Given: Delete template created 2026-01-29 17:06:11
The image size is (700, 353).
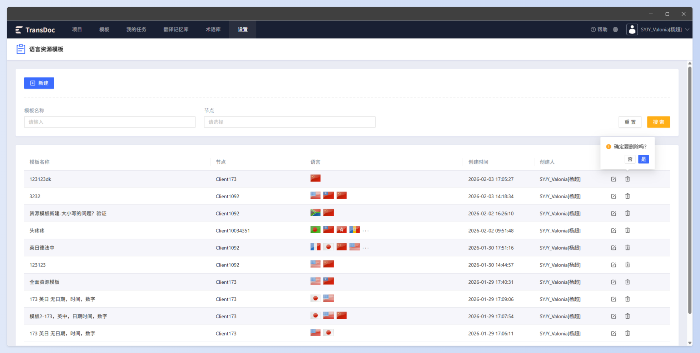Looking at the screenshot, I should click(x=627, y=333).
